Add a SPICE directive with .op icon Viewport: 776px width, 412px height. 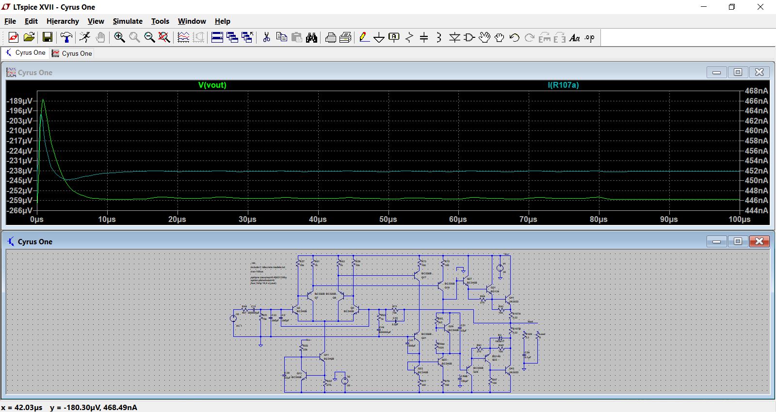(x=590, y=37)
